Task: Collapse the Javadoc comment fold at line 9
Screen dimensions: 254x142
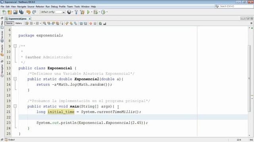Action: [15, 46]
